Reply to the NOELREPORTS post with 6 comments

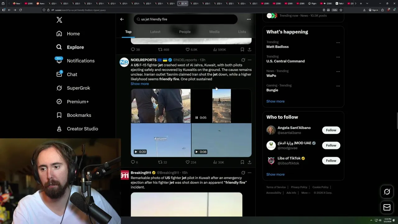click(134, 162)
